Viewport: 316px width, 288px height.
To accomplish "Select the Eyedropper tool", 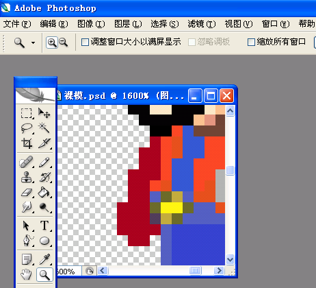I will (x=44, y=259).
